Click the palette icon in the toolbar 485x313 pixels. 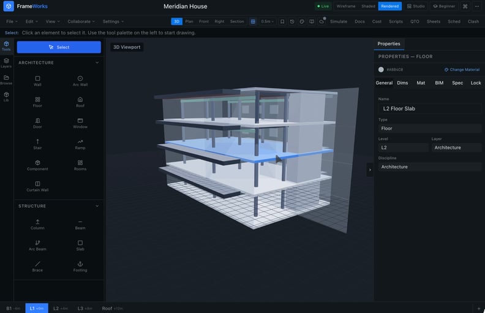click(x=302, y=21)
